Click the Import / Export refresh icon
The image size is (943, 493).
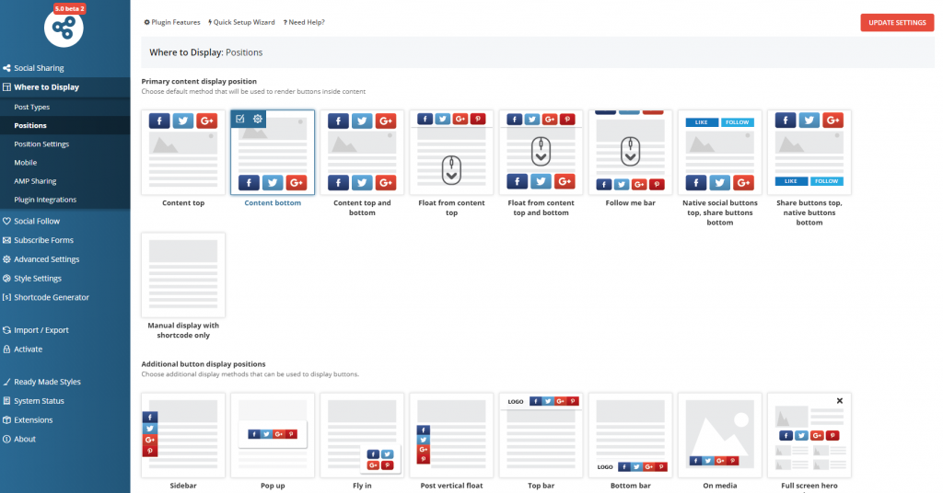[x=7, y=330]
